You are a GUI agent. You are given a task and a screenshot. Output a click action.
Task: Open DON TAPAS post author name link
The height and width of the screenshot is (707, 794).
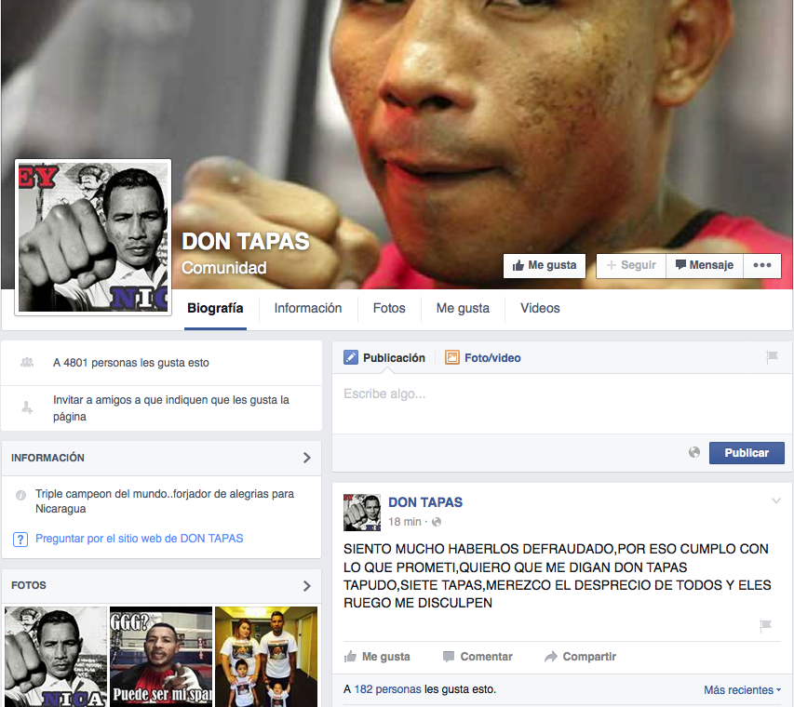point(425,502)
